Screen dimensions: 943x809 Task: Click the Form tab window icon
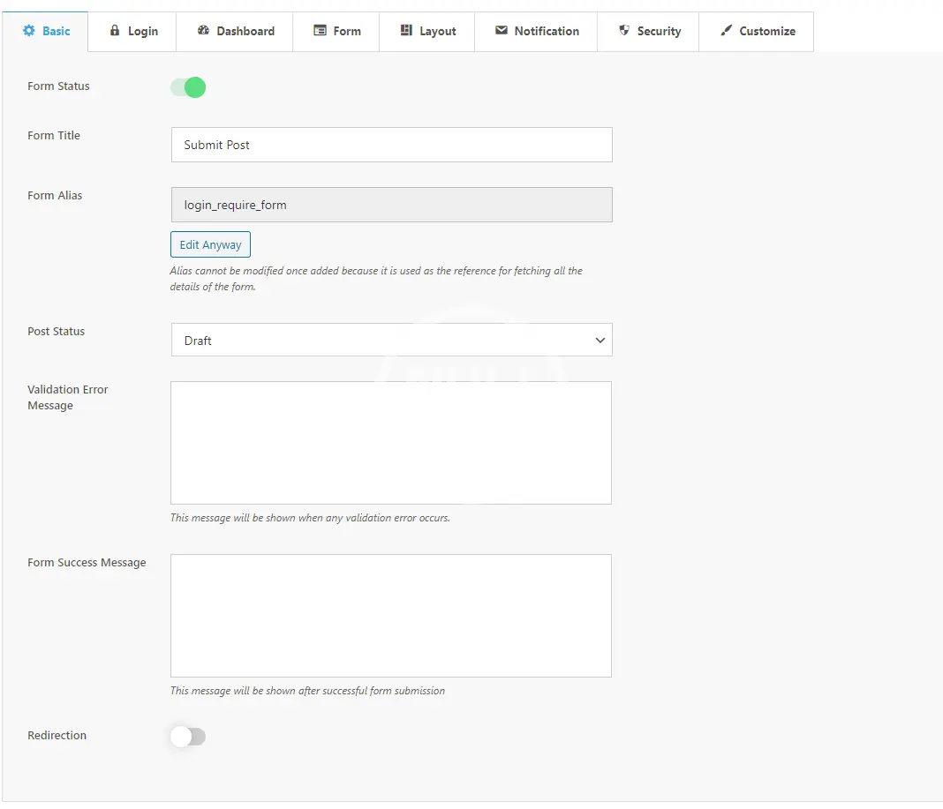coord(320,31)
